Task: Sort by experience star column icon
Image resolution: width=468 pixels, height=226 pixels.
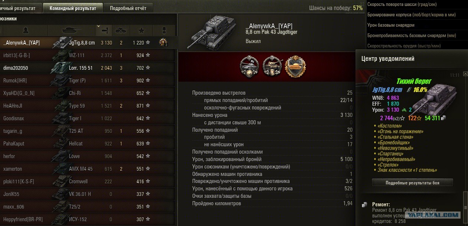Action: [x=141, y=30]
